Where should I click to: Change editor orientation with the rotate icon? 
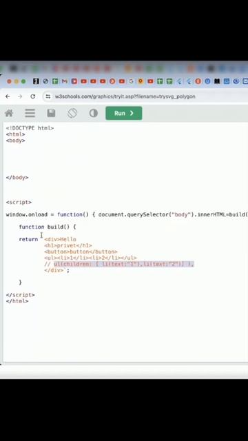pyautogui.click(x=72, y=113)
